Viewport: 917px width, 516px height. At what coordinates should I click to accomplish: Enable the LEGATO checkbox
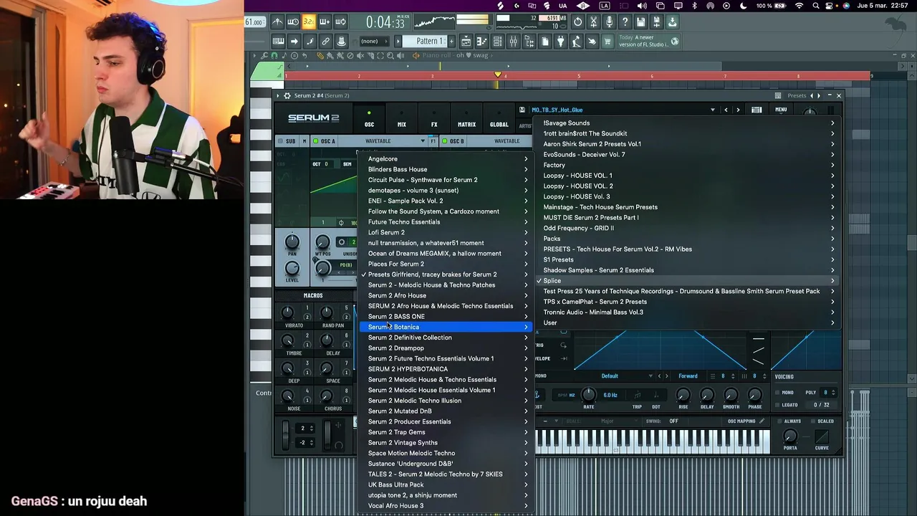[x=777, y=405]
